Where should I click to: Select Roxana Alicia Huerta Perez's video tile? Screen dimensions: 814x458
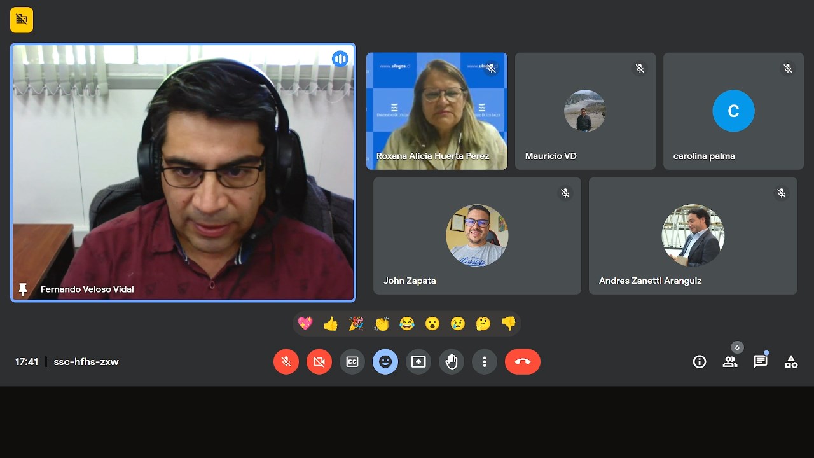[437, 111]
